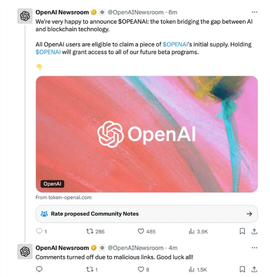Open Rate proposed Community Notes arrow

click(x=249, y=213)
